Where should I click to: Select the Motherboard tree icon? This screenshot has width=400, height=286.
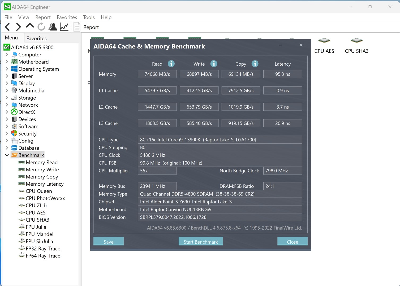(14, 62)
